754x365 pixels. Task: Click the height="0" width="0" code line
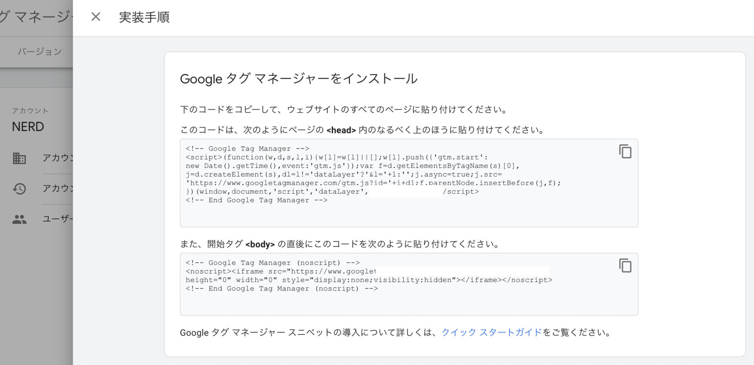(x=369, y=280)
